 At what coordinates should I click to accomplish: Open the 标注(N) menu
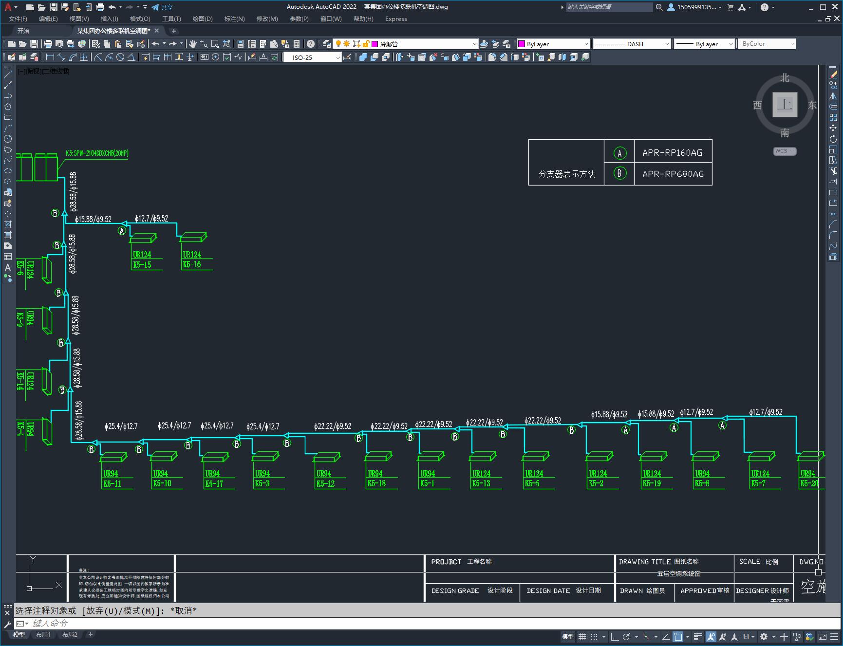coord(234,19)
